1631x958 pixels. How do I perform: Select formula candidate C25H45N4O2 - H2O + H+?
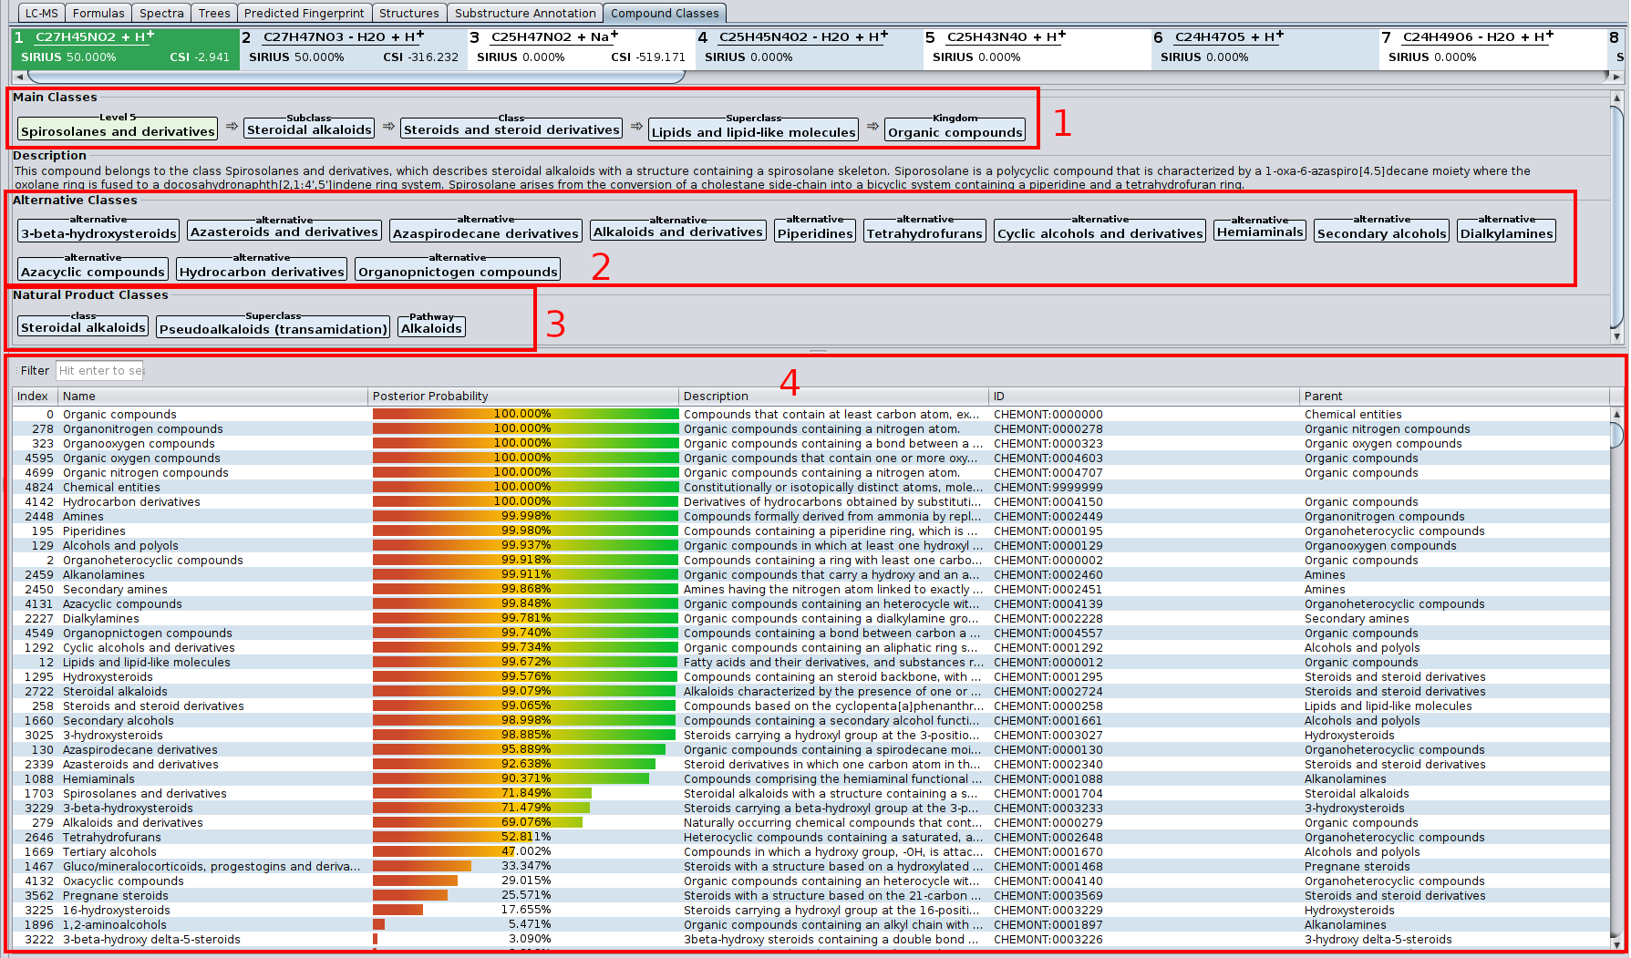[x=809, y=47]
